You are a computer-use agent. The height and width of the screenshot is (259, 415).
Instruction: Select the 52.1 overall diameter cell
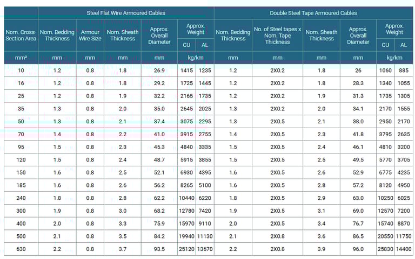click(x=159, y=172)
